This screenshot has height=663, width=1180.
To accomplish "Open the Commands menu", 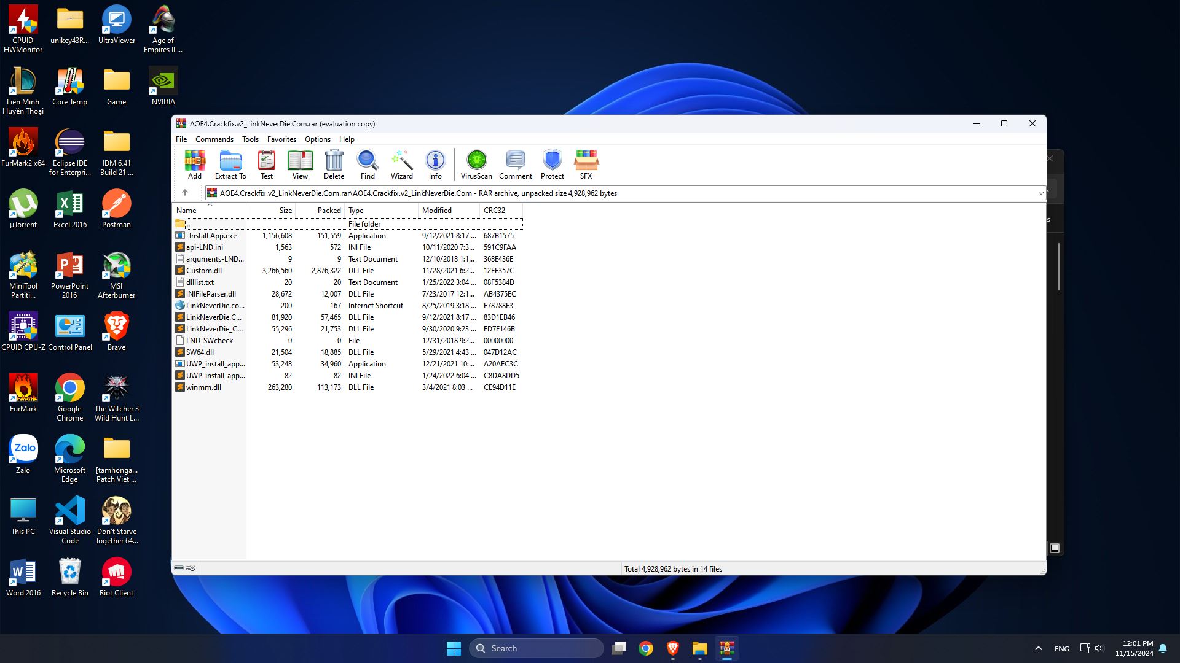I will pos(214,138).
